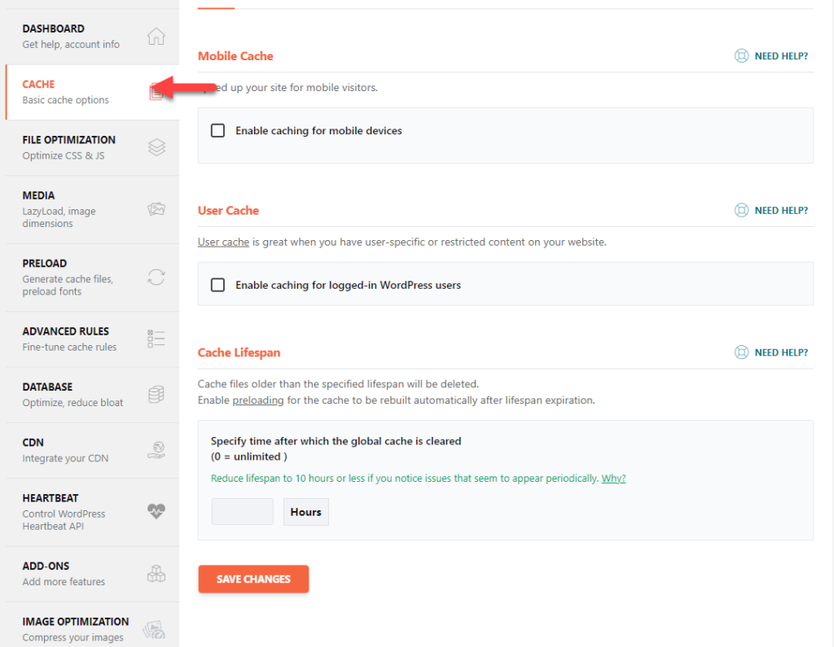This screenshot has width=834, height=647.
Task: Click the Dashboard home icon
Action: pyautogui.click(x=156, y=37)
